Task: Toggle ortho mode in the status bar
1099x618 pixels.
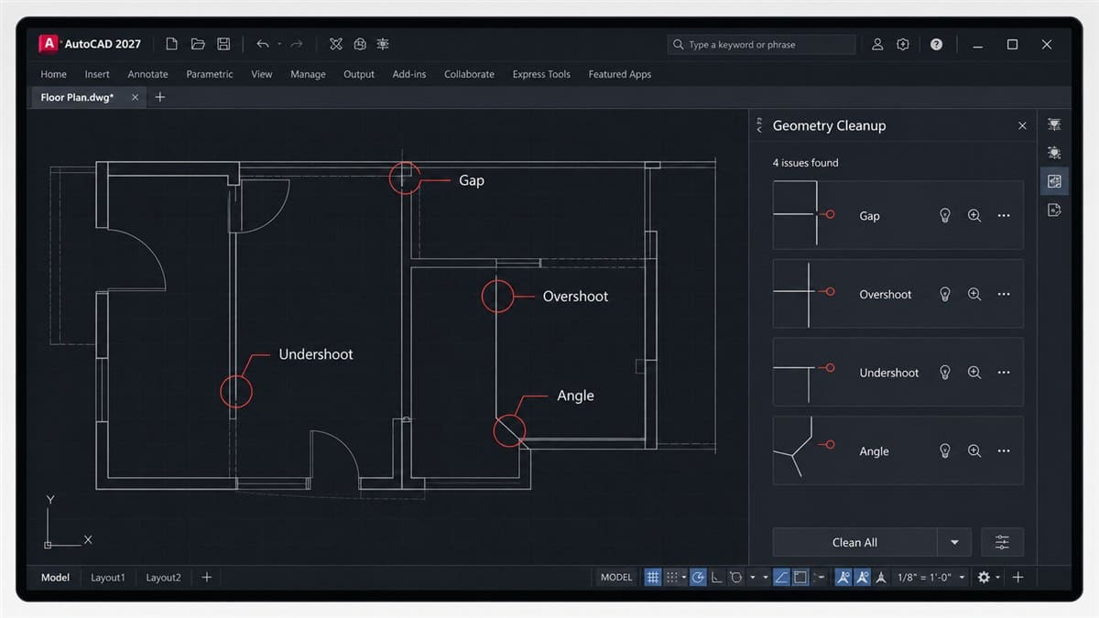Action: coord(716,578)
